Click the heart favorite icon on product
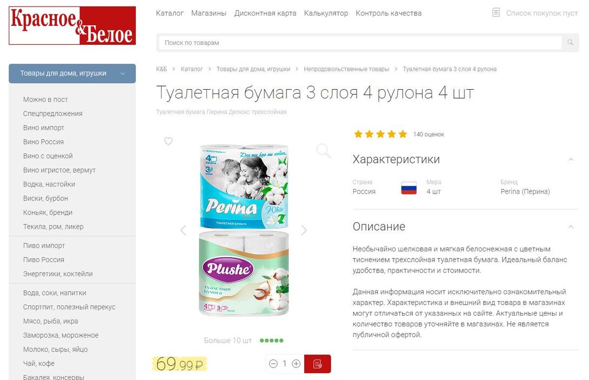Screen dimensions: 589x380 [x=168, y=141]
